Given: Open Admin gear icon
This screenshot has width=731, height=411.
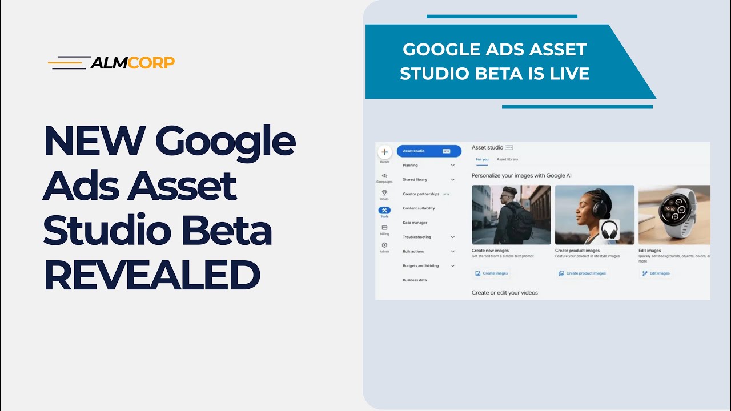Looking at the screenshot, I should pos(384,245).
